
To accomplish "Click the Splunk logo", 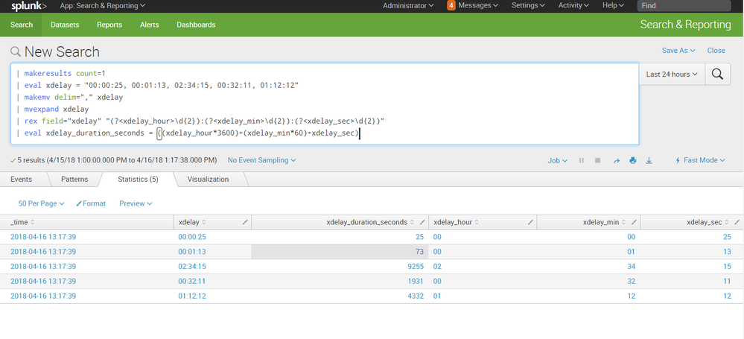I will tap(29, 6).
